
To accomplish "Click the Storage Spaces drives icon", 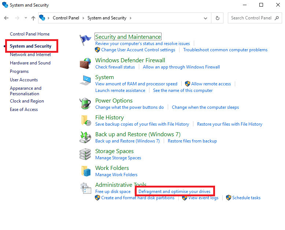I will [85, 154].
